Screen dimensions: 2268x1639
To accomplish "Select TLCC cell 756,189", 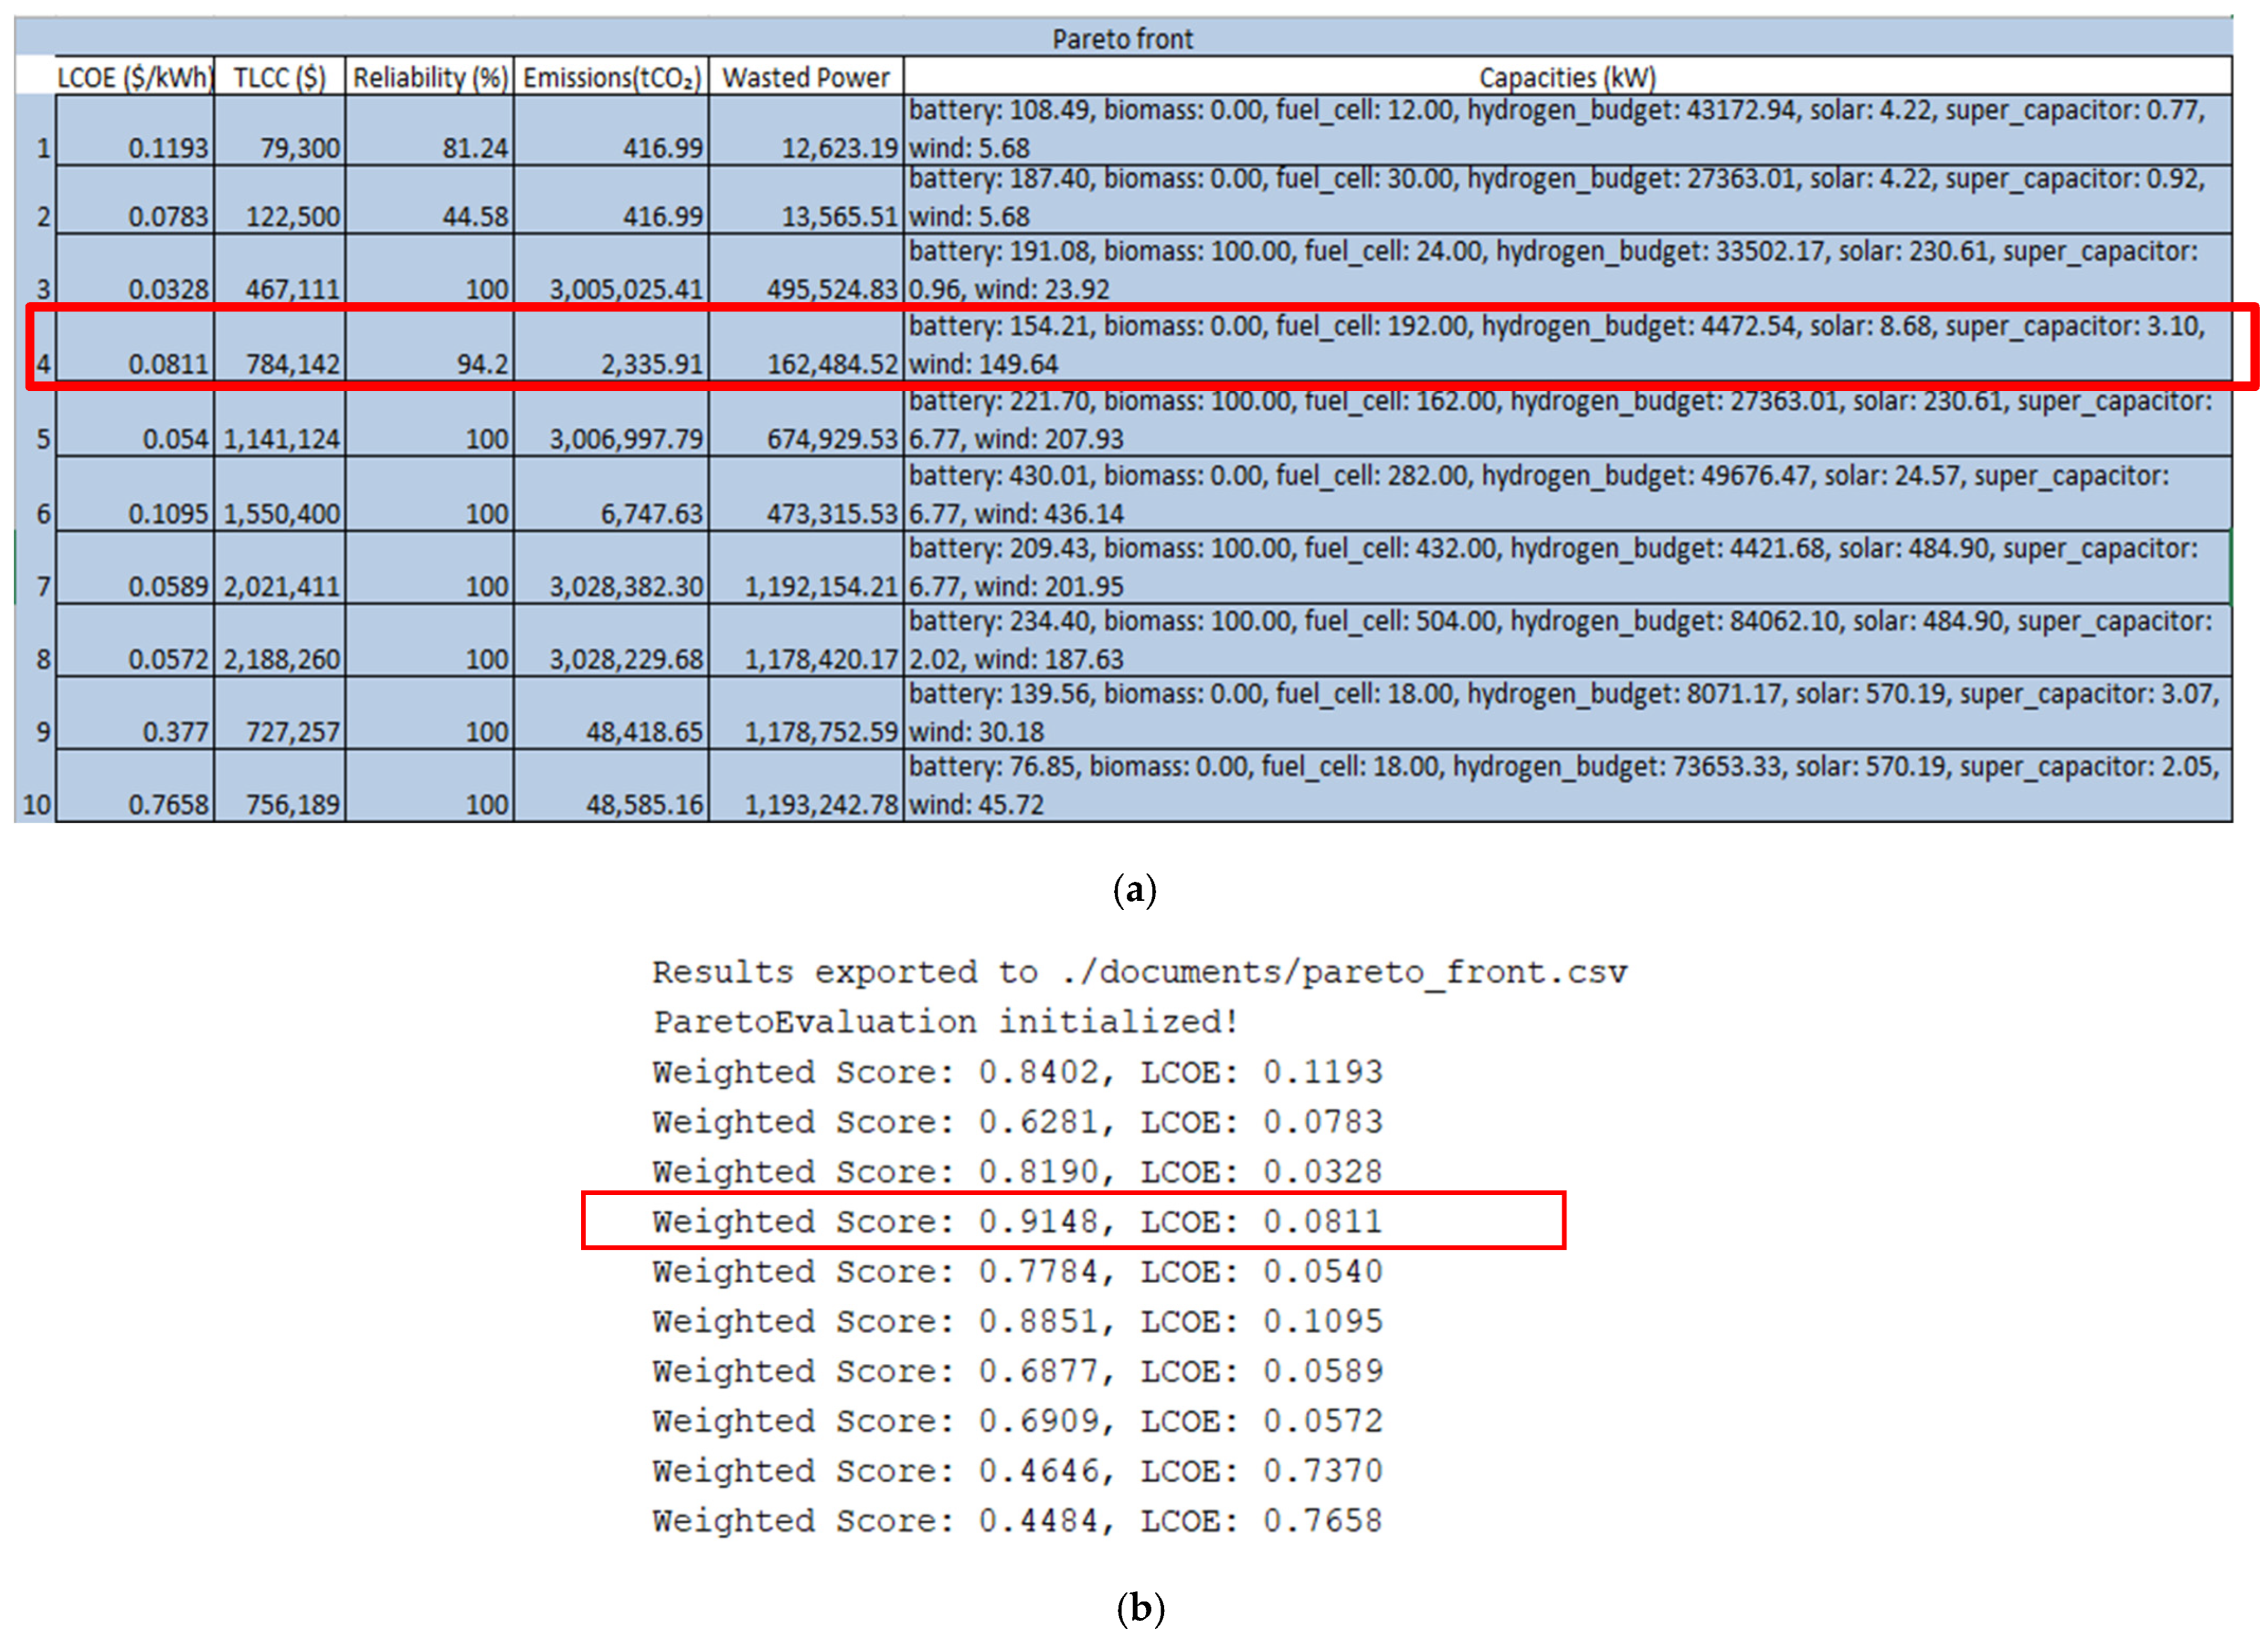I will tap(279, 786).
